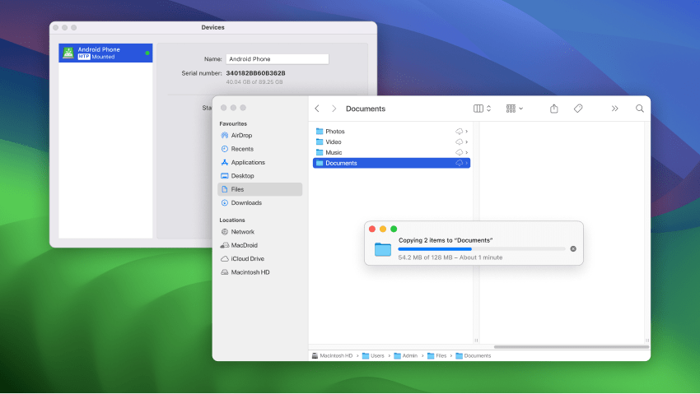The width and height of the screenshot is (700, 394).
Task: Open Desktop in the sidebar
Action: (259, 175)
